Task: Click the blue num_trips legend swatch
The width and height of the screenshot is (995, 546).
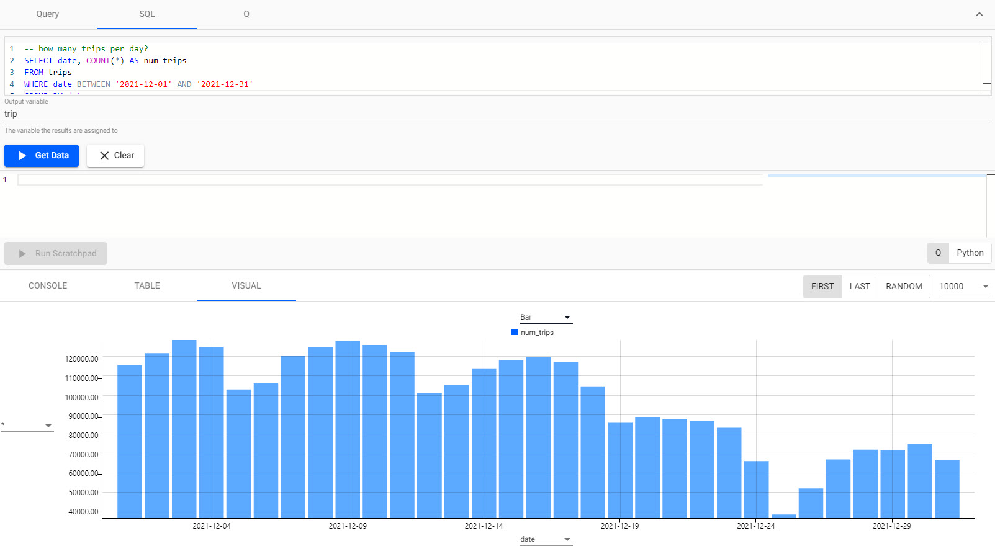Action: pos(514,333)
